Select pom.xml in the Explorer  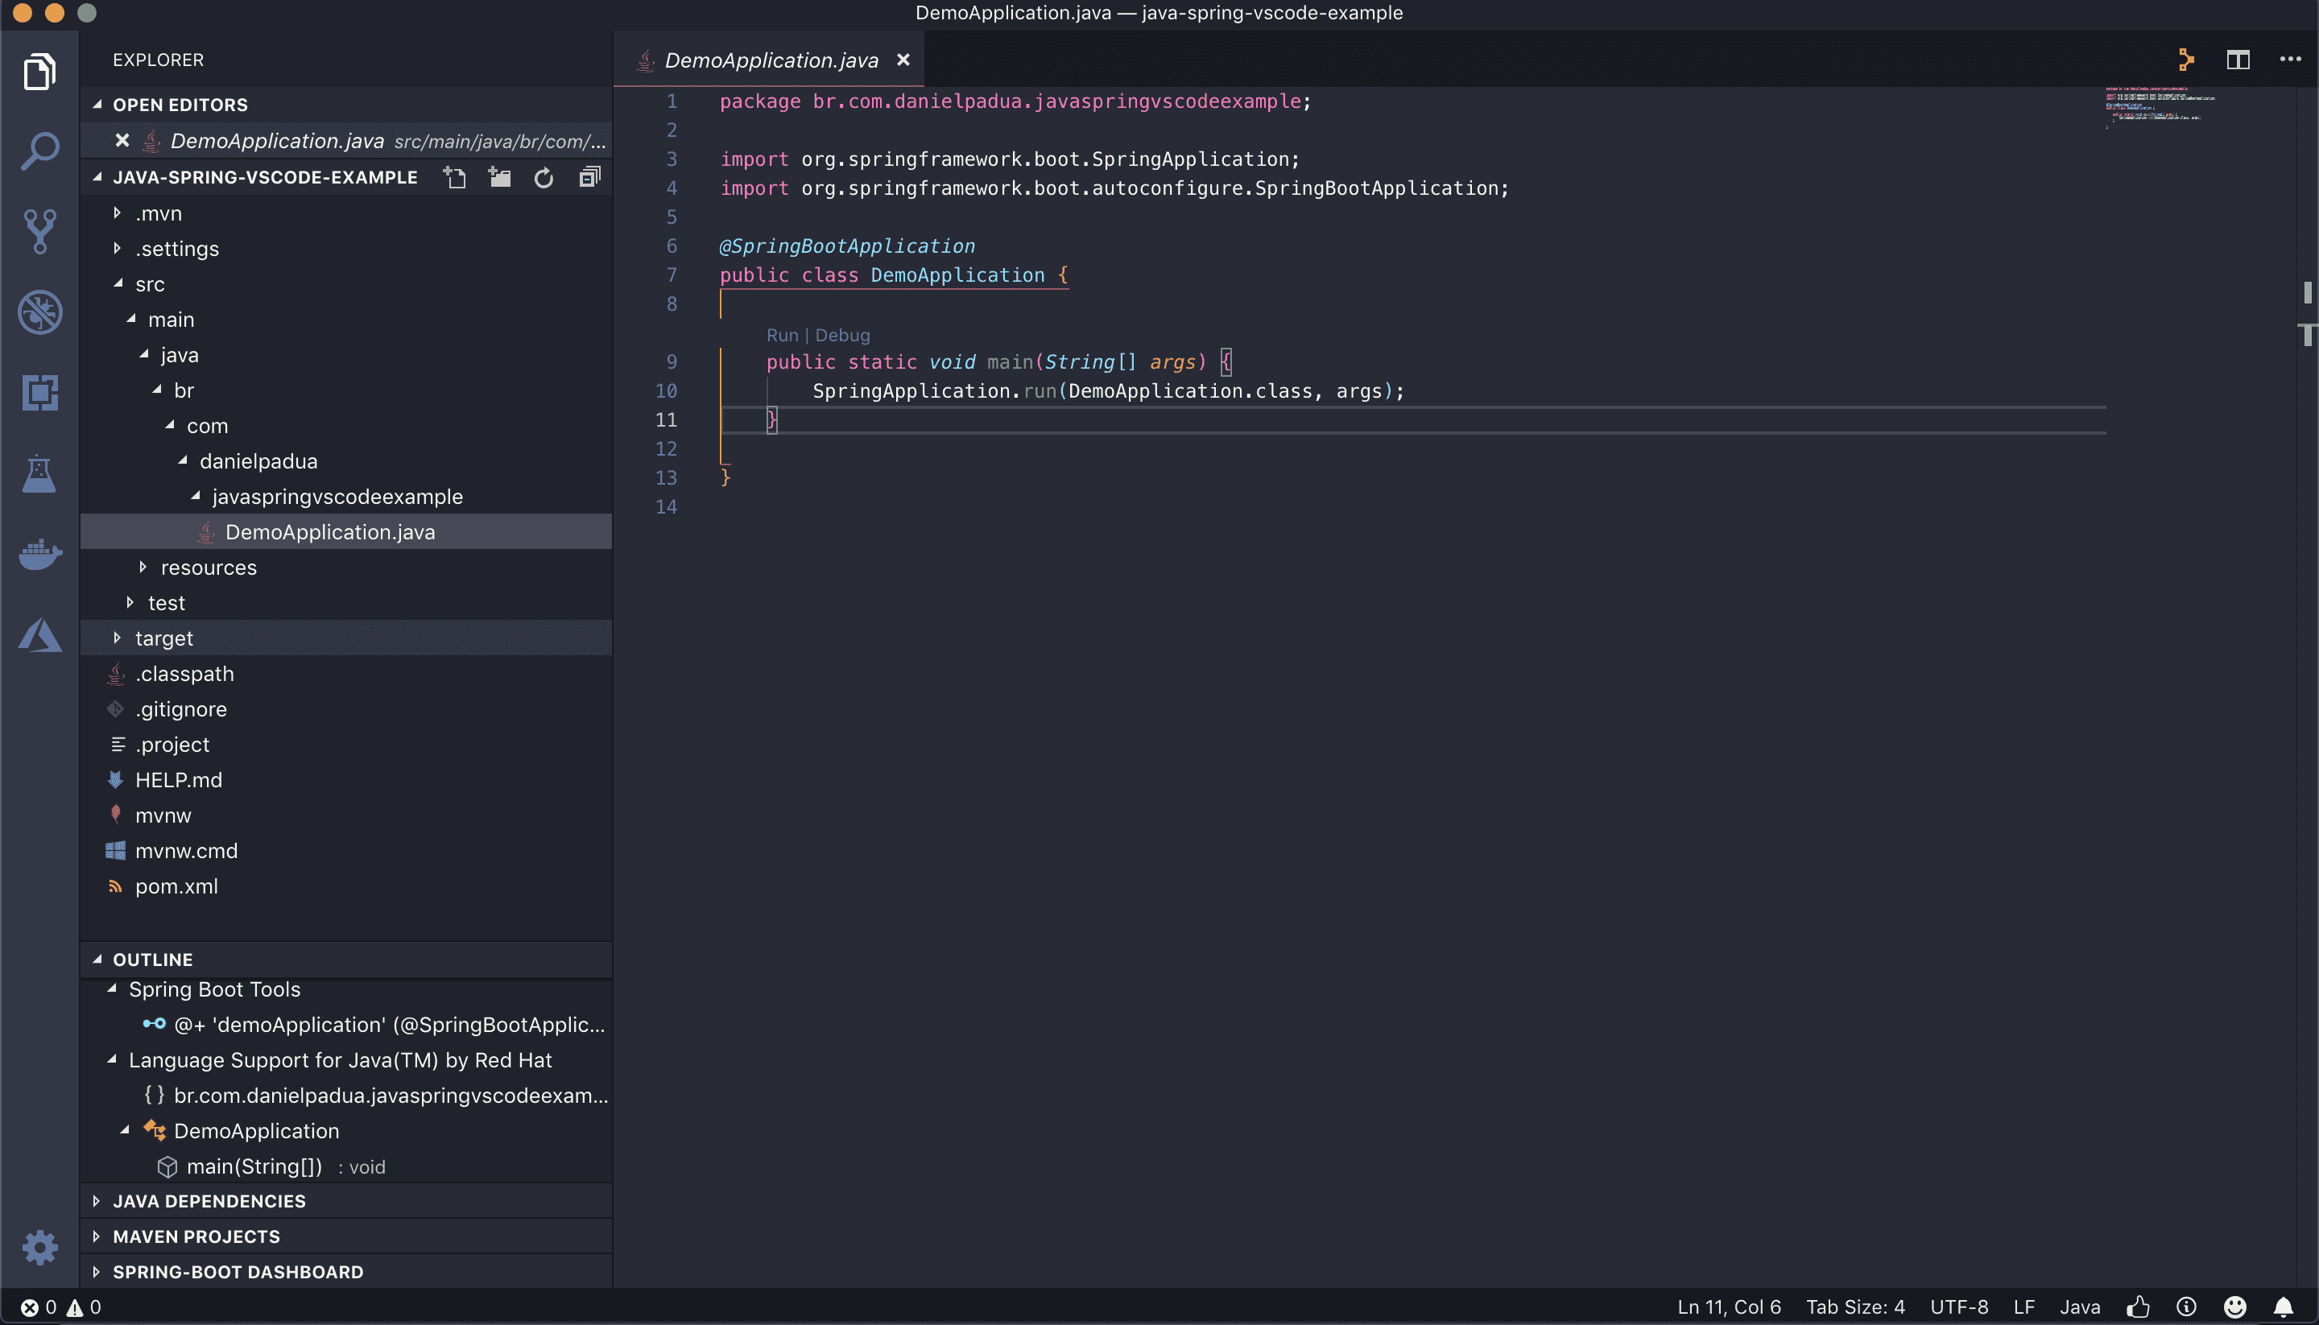176,885
